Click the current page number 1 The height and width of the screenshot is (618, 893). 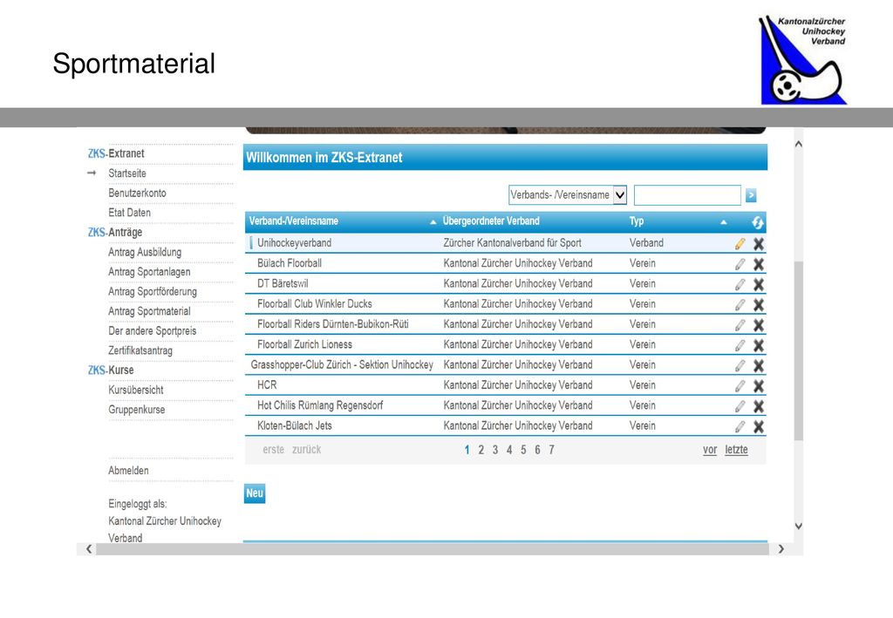(x=467, y=450)
